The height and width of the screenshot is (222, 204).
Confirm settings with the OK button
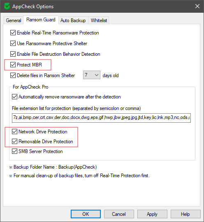(x=86, y=214)
